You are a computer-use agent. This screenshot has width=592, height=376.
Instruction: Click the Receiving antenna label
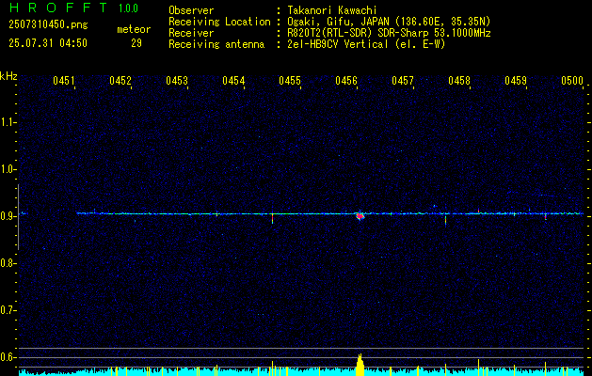pos(216,44)
